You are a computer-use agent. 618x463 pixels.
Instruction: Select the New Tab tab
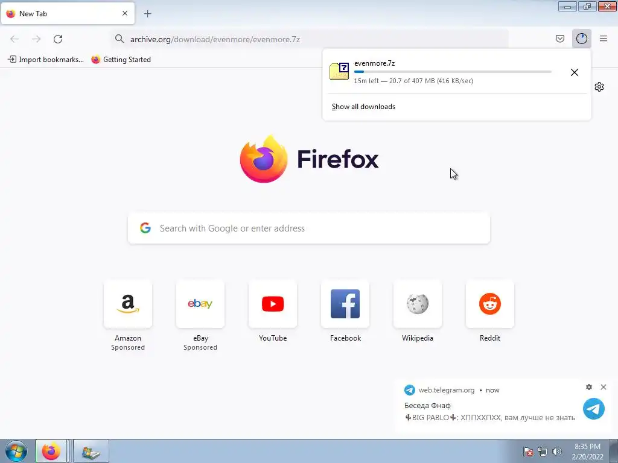[68, 13]
